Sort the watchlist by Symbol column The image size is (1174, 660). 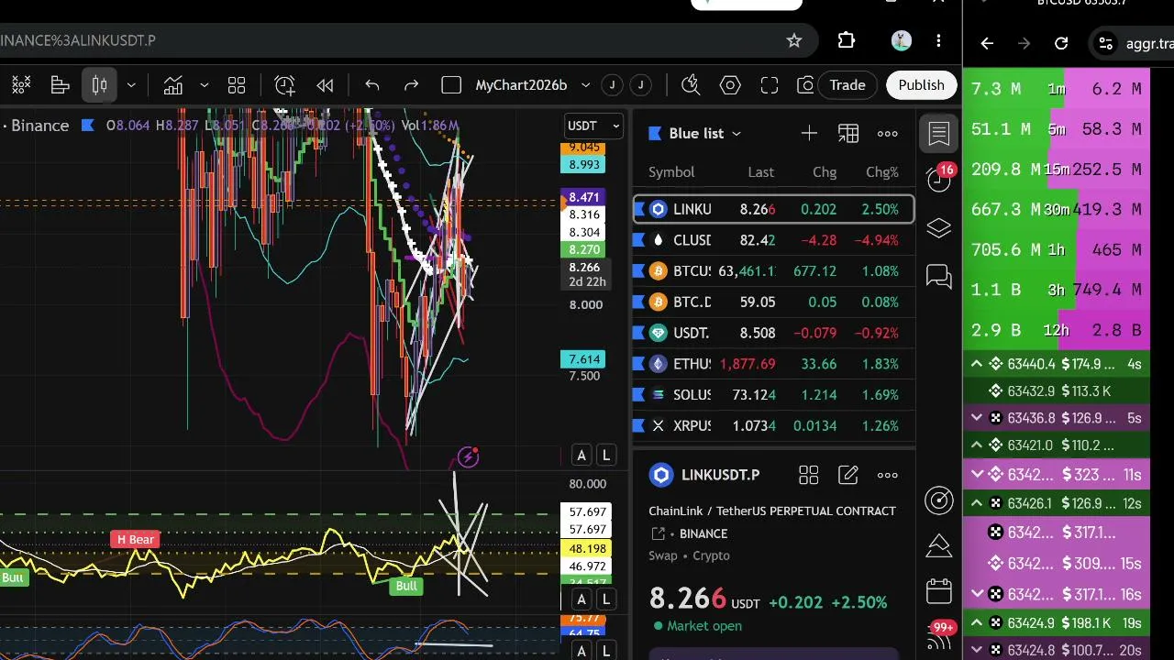click(x=671, y=172)
